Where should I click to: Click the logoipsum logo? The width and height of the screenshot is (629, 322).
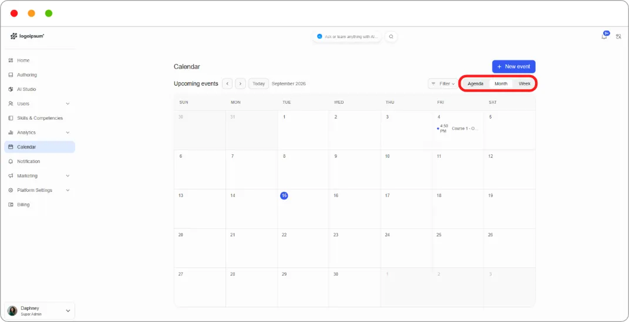[x=27, y=36]
